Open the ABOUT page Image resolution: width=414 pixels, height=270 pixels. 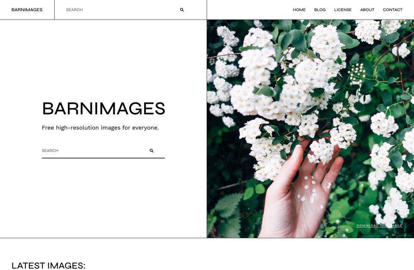pos(367,10)
